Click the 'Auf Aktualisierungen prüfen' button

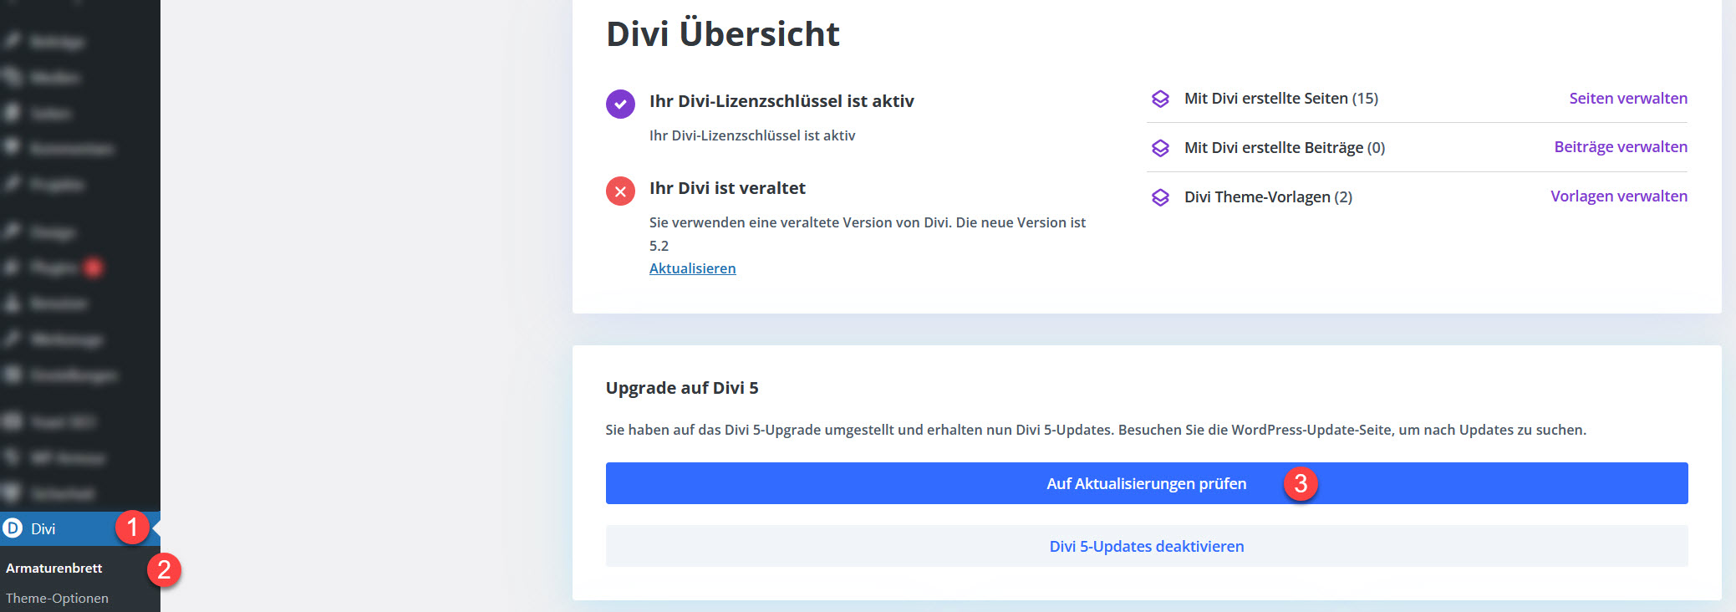(x=1147, y=483)
